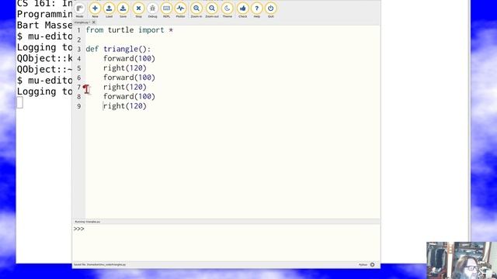This screenshot has height=279, width=497.
Task: Close the triangles.py tab
Action: click(93, 22)
